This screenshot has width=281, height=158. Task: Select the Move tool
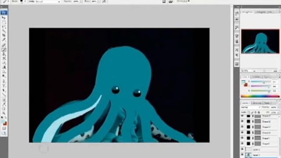[x=4, y=18]
